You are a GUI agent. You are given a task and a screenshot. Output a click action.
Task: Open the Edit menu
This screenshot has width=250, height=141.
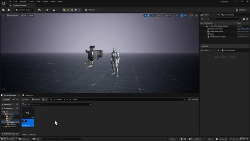click(16, 2)
